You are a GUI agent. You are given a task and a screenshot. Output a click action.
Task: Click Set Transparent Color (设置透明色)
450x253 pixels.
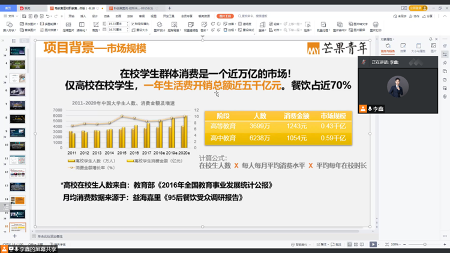click(191, 26)
